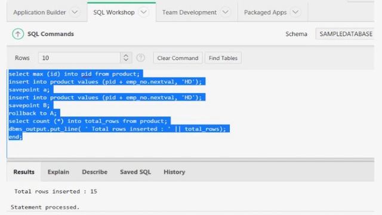Click the Find Tables button

[223, 58]
